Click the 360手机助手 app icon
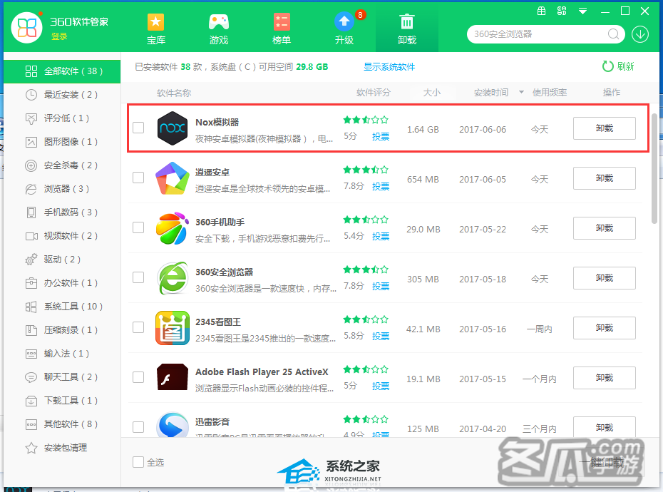The image size is (663, 492). pyautogui.click(x=172, y=228)
